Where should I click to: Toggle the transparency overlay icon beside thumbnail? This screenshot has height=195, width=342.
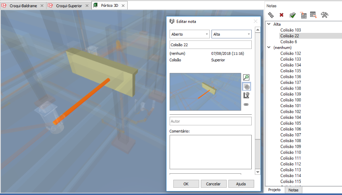click(x=246, y=87)
